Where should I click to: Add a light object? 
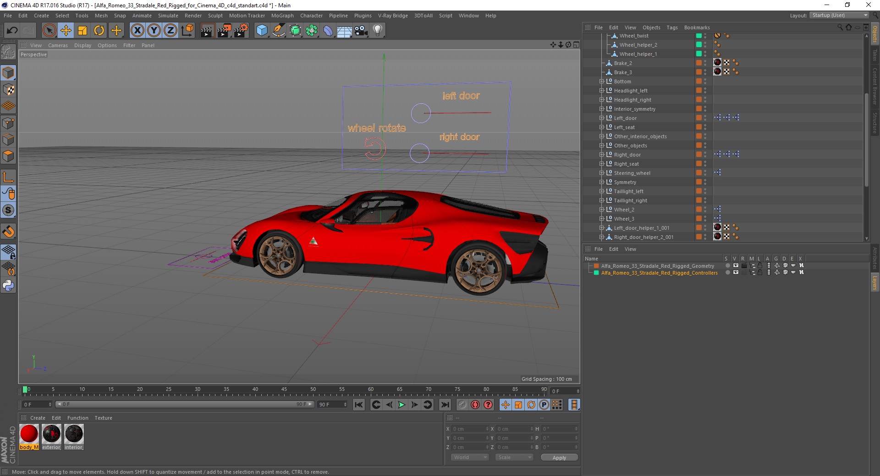pyautogui.click(x=378, y=31)
